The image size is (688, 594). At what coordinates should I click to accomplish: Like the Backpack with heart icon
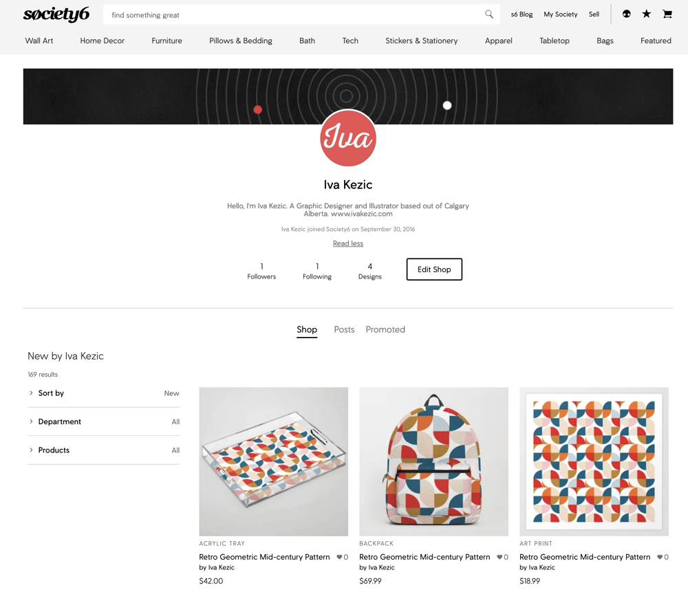[x=499, y=557]
